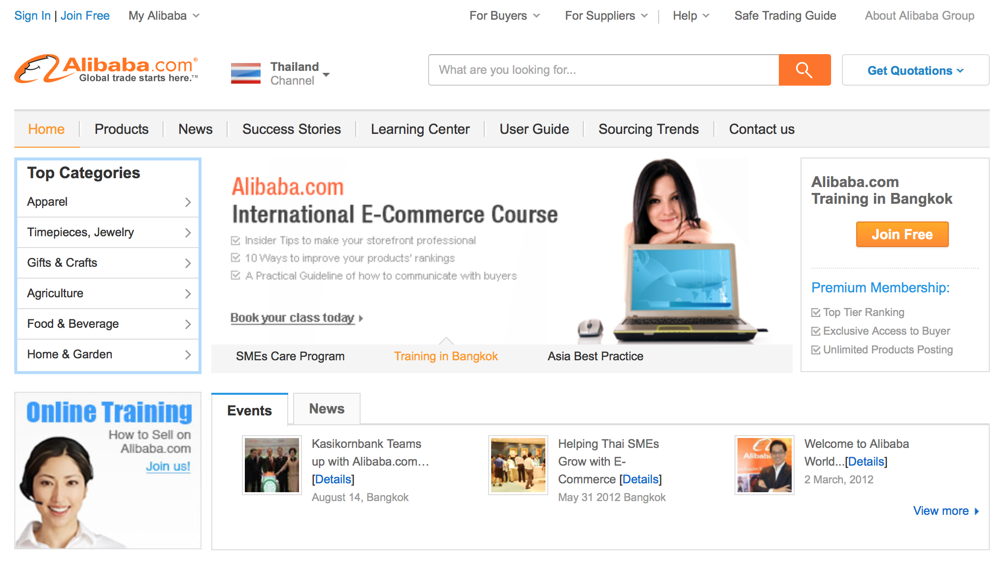
Task: Click the orange Join Free button
Action: coord(902,234)
